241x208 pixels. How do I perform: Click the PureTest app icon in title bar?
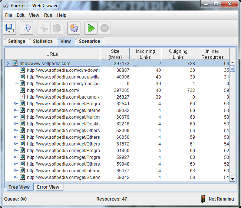[6, 6]
